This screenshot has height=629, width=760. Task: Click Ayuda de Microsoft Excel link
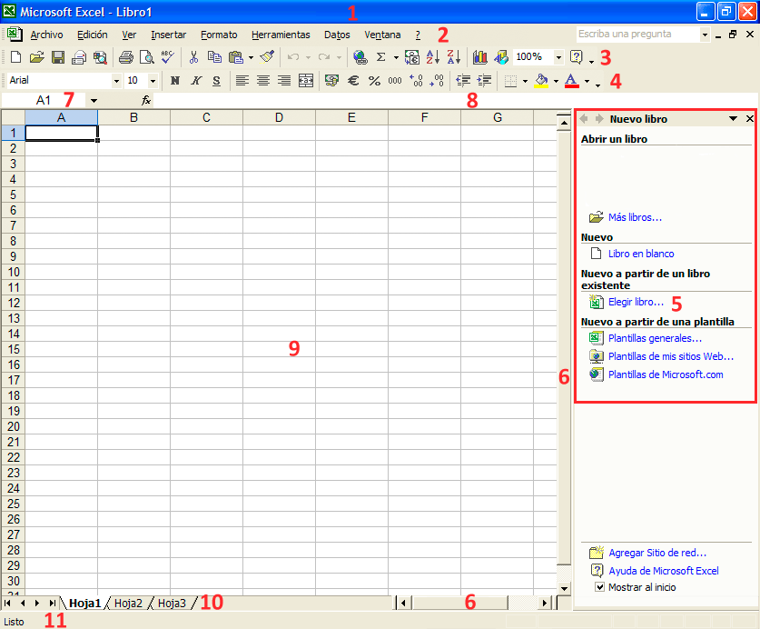(x=664, y=571)
